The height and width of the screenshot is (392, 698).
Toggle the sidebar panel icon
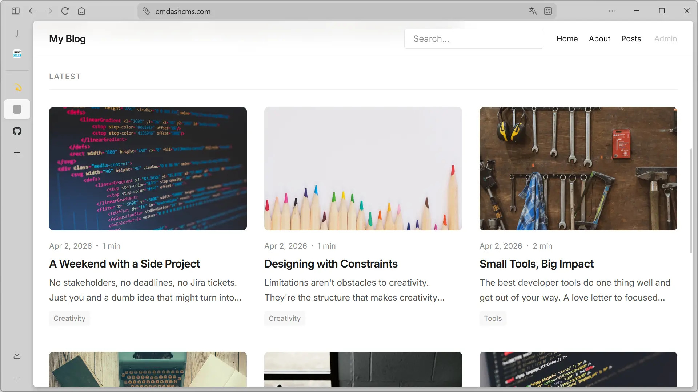pos(15,11)
